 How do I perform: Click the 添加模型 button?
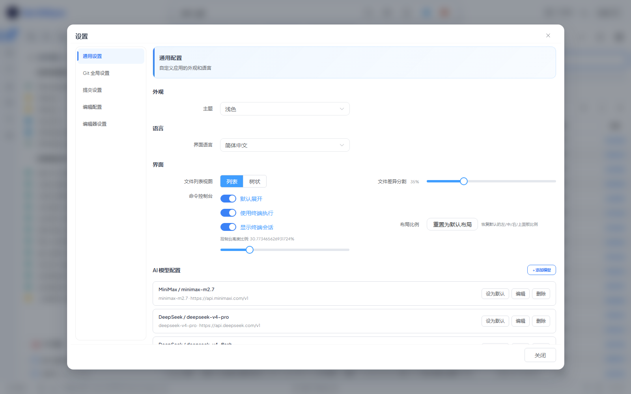pos(541,270)
